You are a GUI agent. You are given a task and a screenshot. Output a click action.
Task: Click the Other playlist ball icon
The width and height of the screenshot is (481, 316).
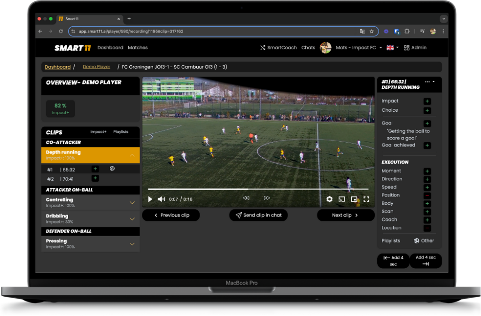416,241
